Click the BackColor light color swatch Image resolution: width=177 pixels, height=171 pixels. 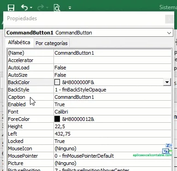pyautogui.click(x=57, y=82)
